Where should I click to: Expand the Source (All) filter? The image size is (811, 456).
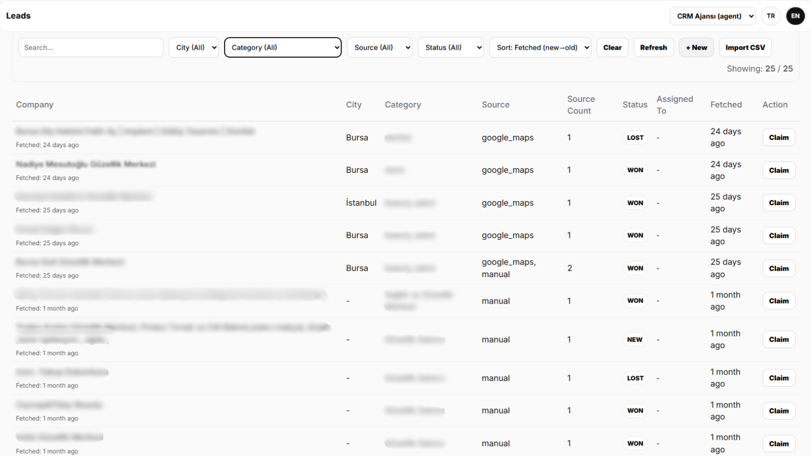point(379,48)
